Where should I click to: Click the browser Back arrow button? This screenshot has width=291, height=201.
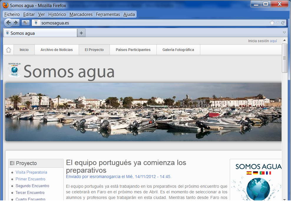(x=9, y=23)
